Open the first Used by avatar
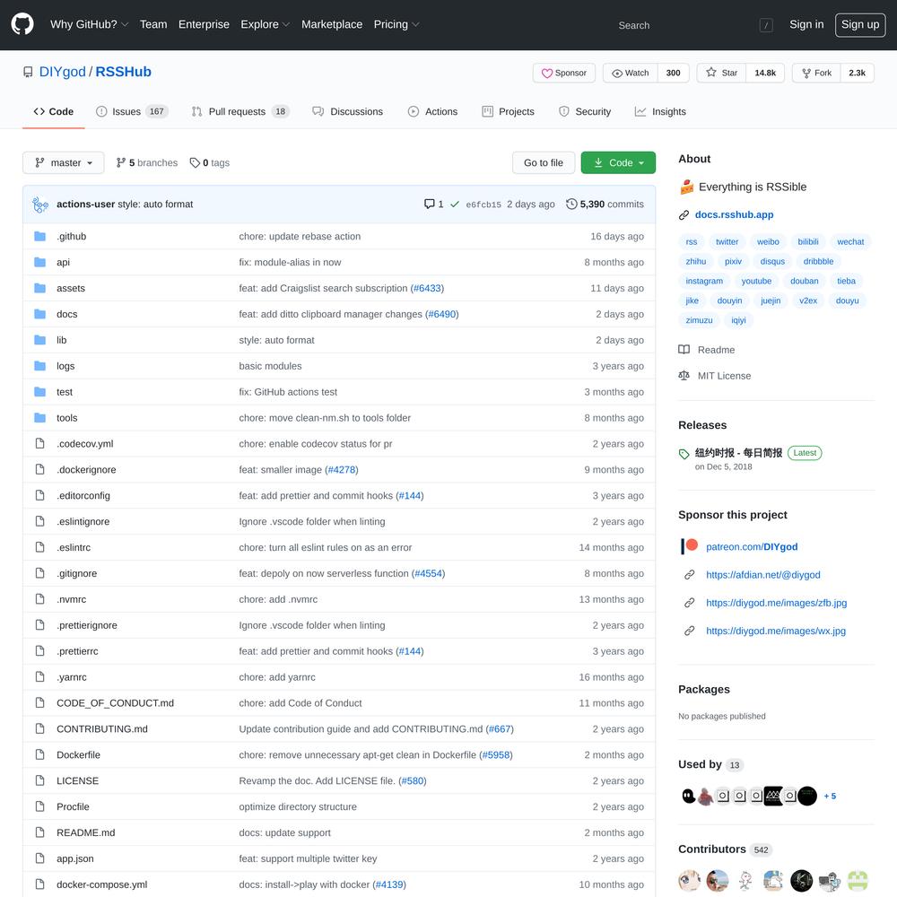Viewport: 897px width, 897px height. tap(689, 796)
